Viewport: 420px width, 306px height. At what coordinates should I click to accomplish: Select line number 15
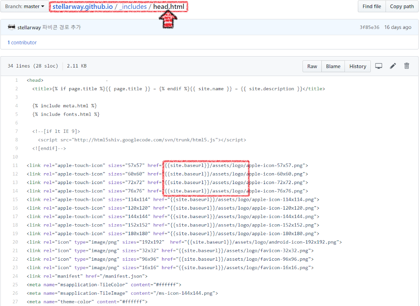click(x=15, y=200)
